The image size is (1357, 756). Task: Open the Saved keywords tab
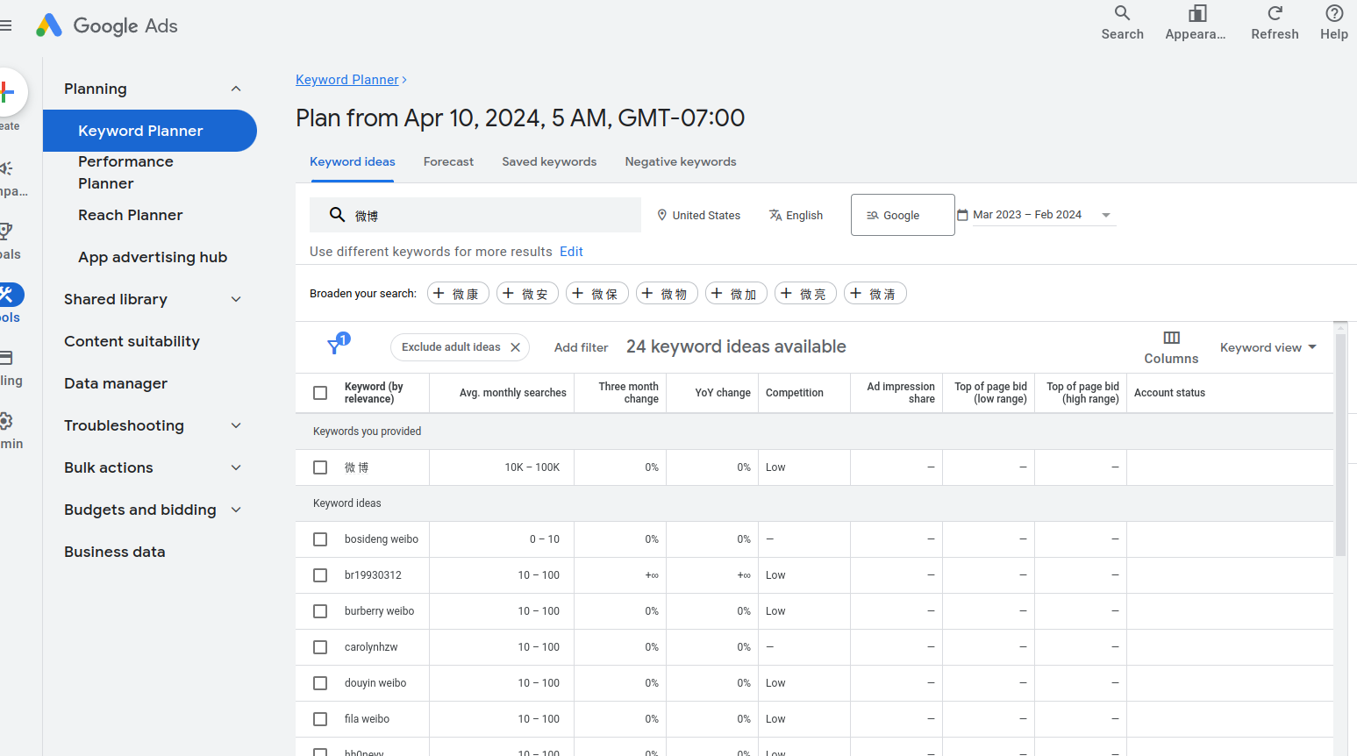click(549, 162)
